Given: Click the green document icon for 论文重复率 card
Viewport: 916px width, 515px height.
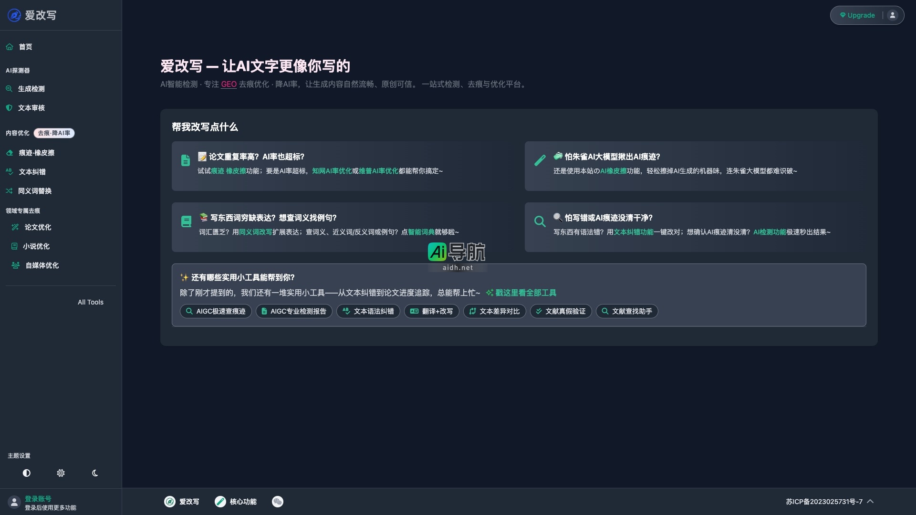Looking at the screenshot, I should 186,160.
